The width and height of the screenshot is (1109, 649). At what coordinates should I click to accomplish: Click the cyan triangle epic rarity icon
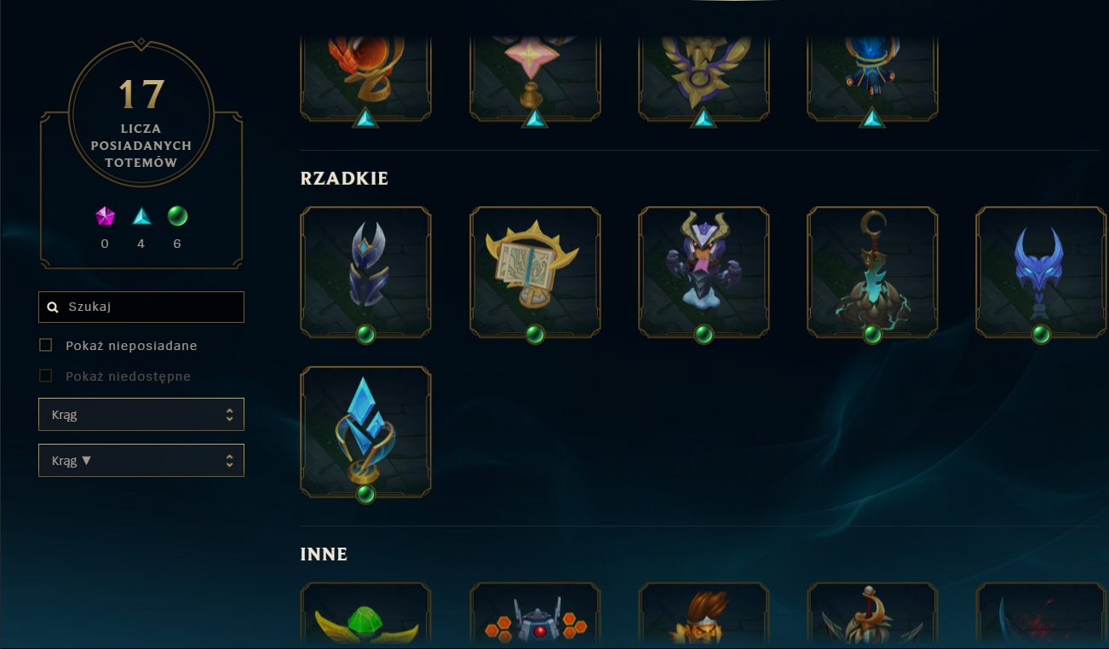click(141, 216)
